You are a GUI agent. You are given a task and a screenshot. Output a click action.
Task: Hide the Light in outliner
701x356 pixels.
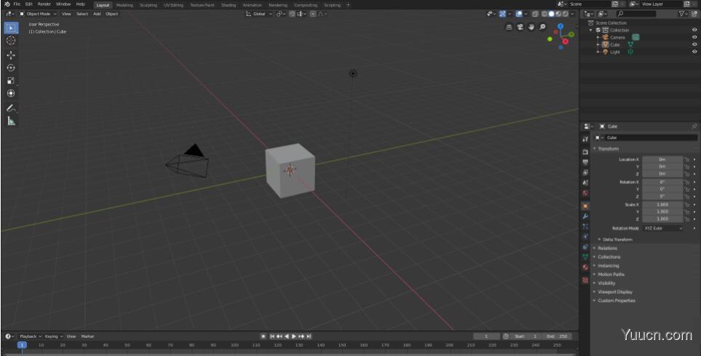[x=694, y=52]
